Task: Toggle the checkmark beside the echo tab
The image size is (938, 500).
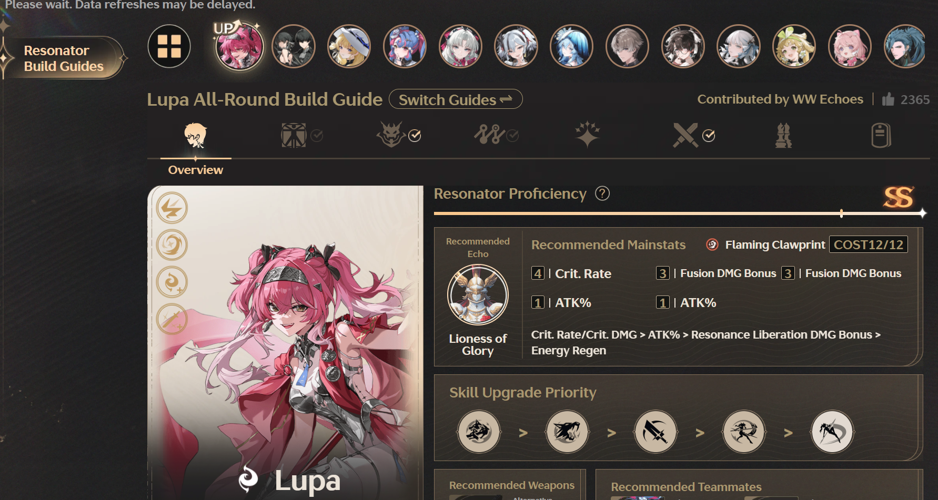Action: (415, 136)
